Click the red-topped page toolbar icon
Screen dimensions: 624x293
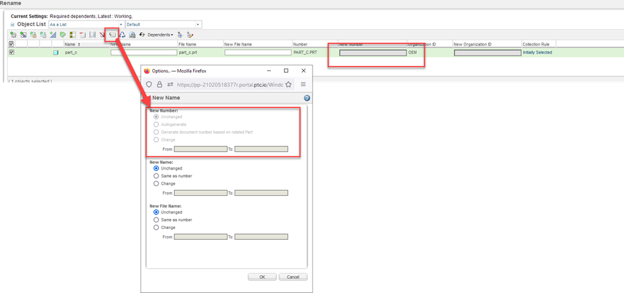(82, 35)
